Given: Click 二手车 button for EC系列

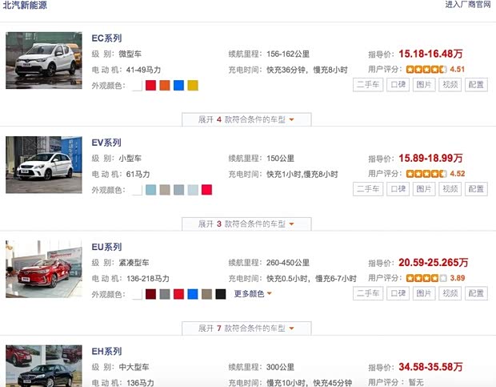Looking at the screenshot, I should pos(368,85).
